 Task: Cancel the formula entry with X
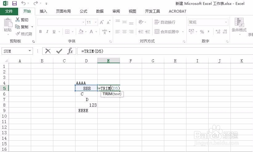click(x=48, y=51)
